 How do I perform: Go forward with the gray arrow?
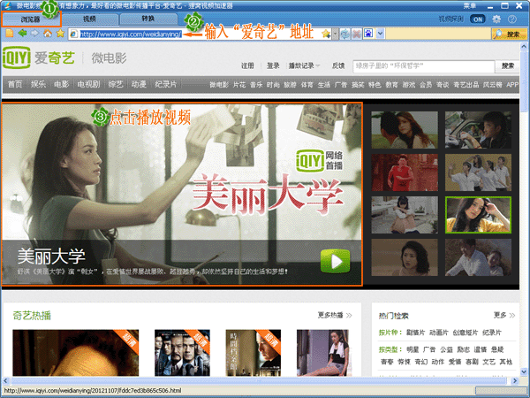(34, 34)
